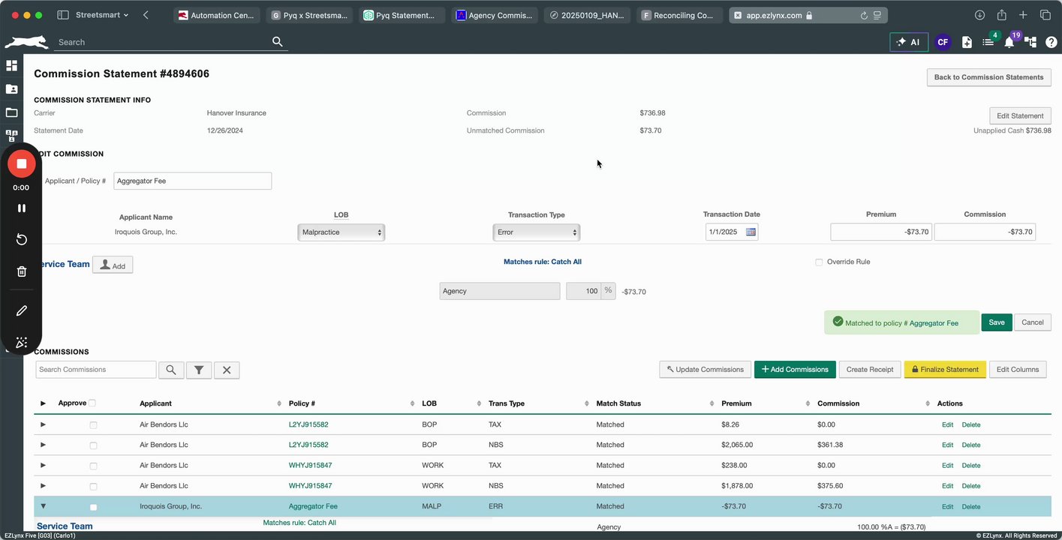
Task: Open the dashboard icon in left sidebar
Action: point(11,66)
